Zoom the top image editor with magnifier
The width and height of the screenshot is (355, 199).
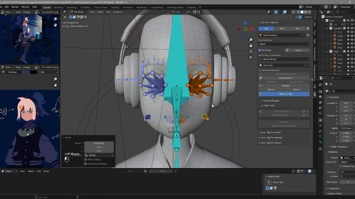click(x=55, y=19)
